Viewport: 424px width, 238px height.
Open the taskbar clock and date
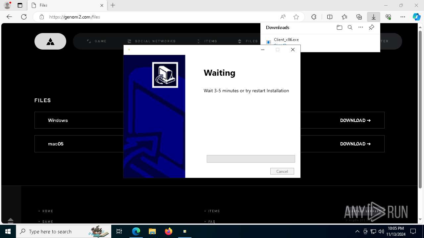[396, 231]
